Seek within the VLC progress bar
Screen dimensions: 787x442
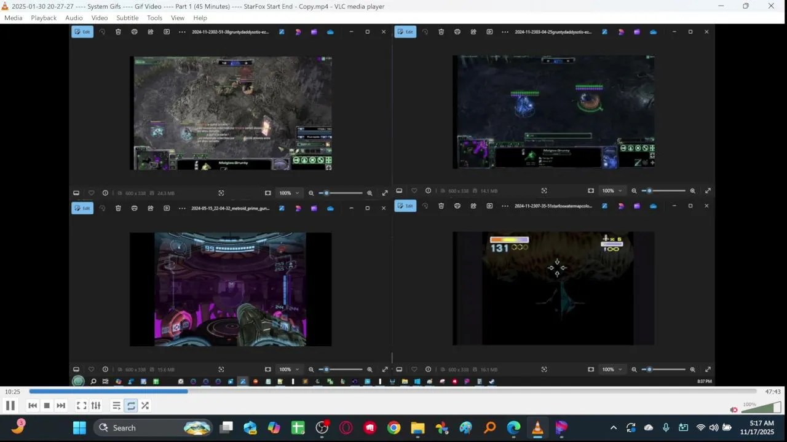tap(392, 391)
